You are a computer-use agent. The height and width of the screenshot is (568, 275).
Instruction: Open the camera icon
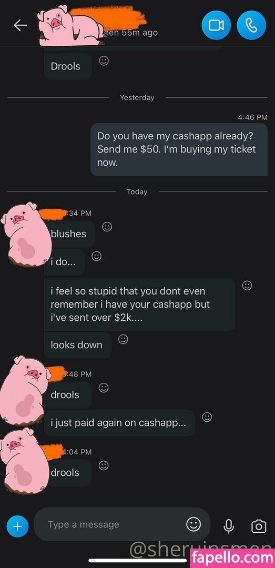pos(259,526)
